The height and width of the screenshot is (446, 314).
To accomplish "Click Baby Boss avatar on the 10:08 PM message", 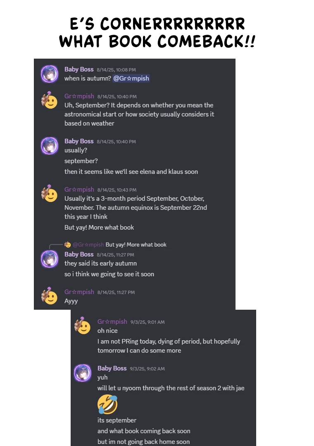I will pos(50,74).
